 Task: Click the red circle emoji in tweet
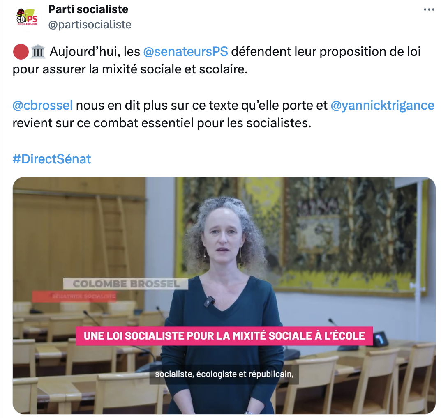pyautogui.click(x=21, y=52)
